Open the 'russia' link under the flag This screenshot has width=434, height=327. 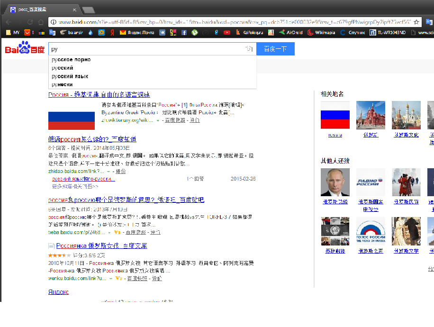click(335, 135)
